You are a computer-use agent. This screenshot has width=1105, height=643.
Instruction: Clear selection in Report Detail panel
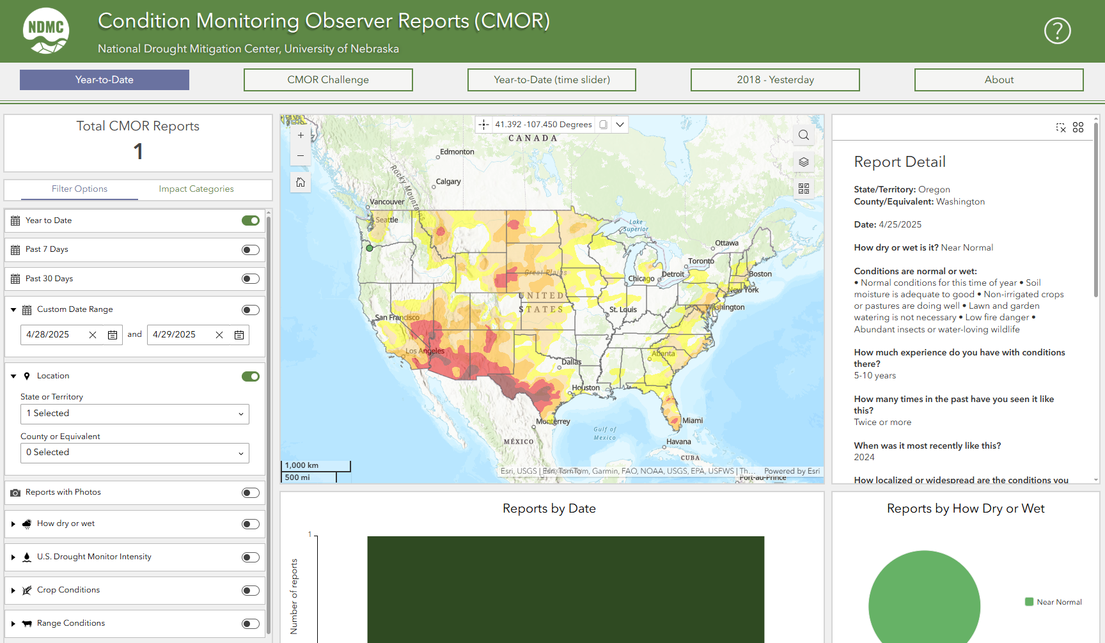pos(1061,128)
